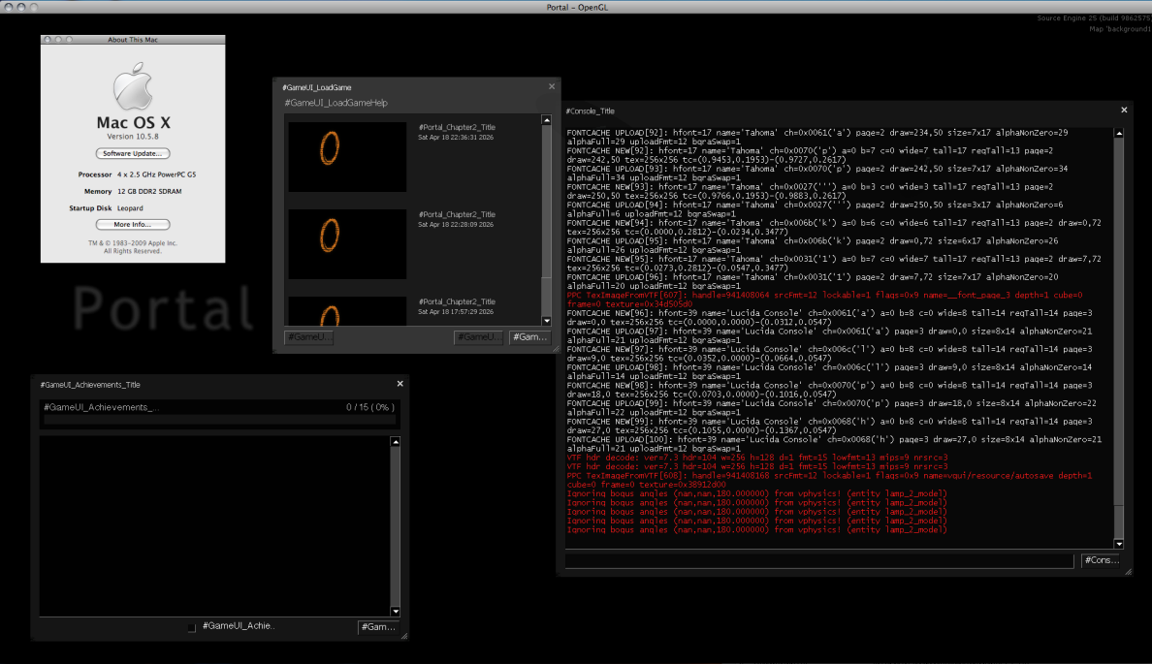Screen dimensions: 1152x664
Task: Close the #Console_Title window with its X
Action: (x=1124, y=111)
